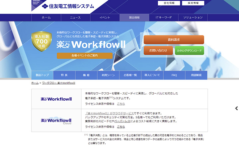Image resolution: width=239 pixels, height=149 pixels.
Task: Click the ホーム breadcrumb link
Action: (35, 83)
